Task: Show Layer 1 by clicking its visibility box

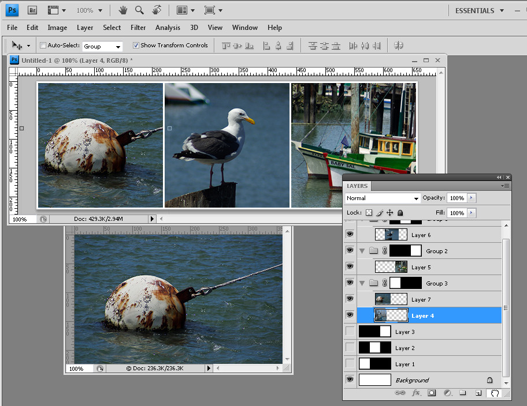Action: [x=350, y=363]
